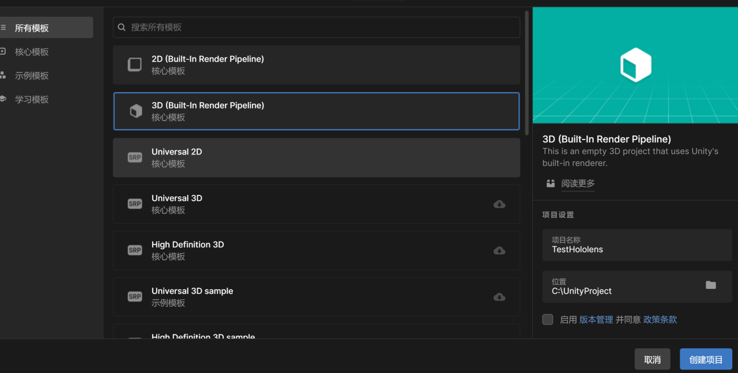This screenshot has height=373, width=738.
Task: Click the icon beside 阅读更多
Action: tap(551, 183)
